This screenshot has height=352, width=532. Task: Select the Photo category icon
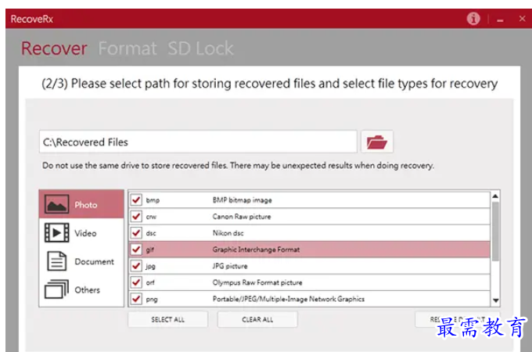point(56,204)
